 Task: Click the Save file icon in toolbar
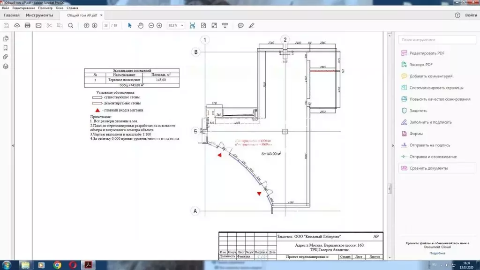(6, 26)
